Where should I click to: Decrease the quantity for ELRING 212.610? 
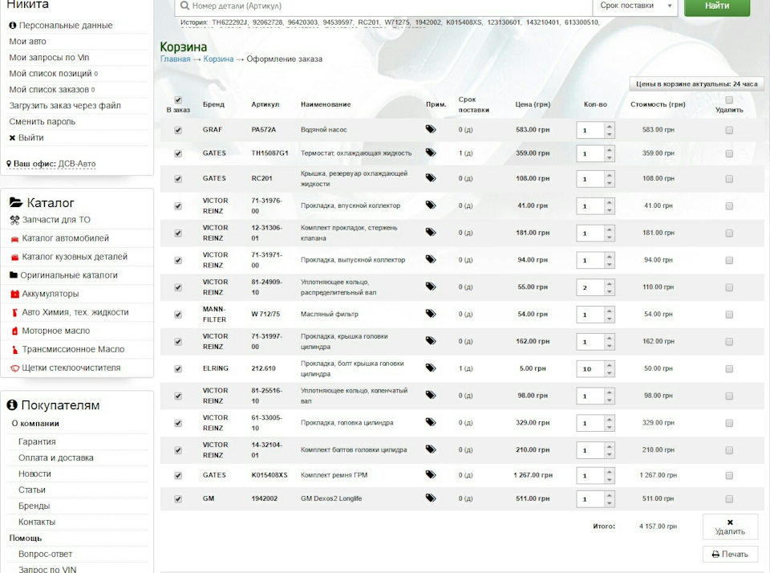(609, 373)
